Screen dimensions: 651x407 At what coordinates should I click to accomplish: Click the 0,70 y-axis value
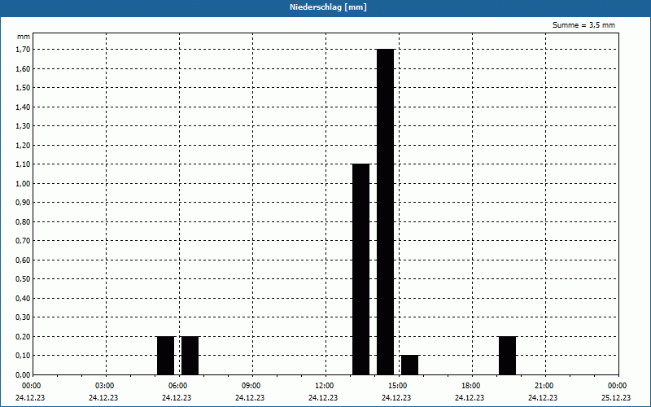click(23, 240)
